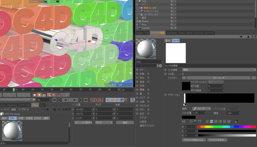
Task: Click the up arrow in attribute manager
Action: point(55,109)
